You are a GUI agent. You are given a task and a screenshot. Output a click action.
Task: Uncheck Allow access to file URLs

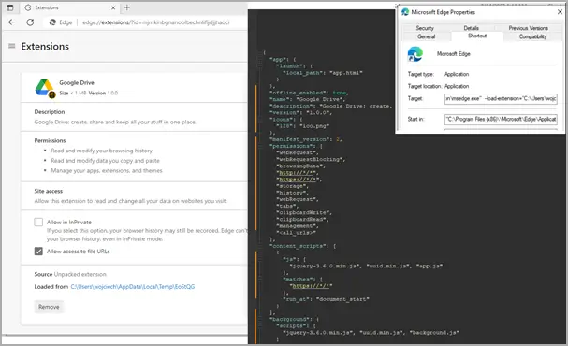point(38,251)
